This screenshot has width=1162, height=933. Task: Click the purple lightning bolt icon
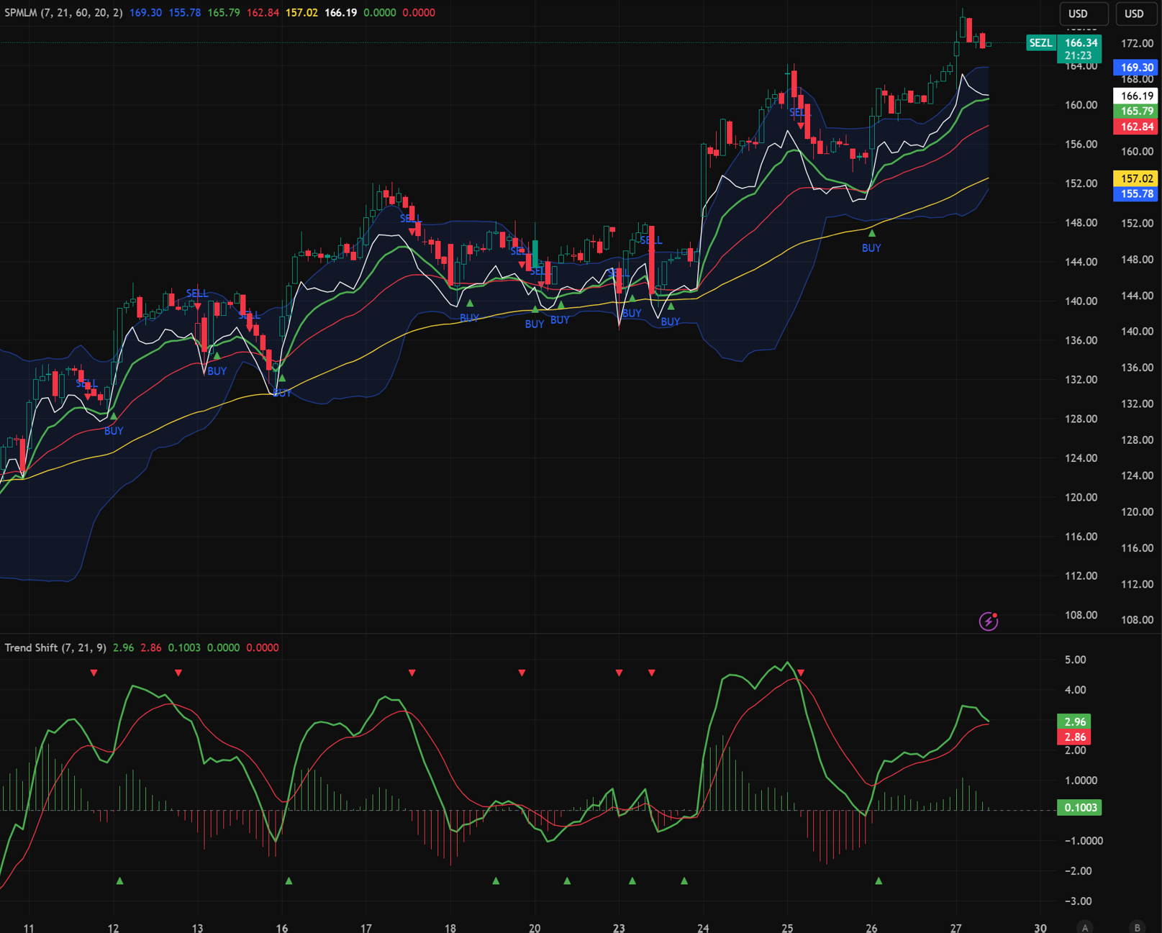tap(988, 621)
